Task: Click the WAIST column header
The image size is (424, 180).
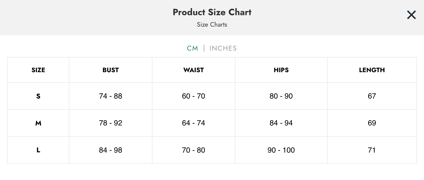Action: (x=193, y=70)
